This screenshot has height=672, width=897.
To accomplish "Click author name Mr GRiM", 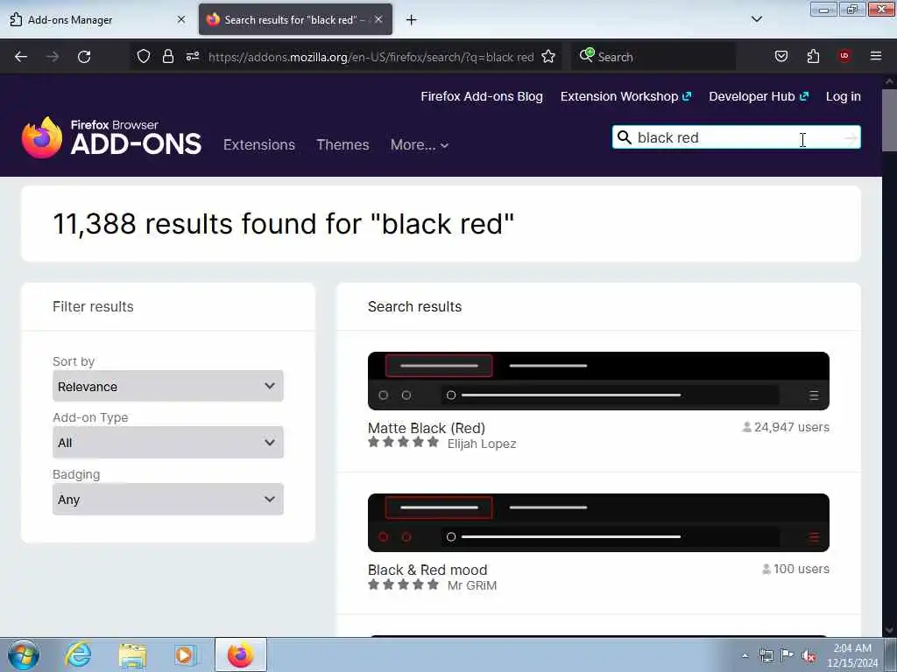I will point(472,585).
